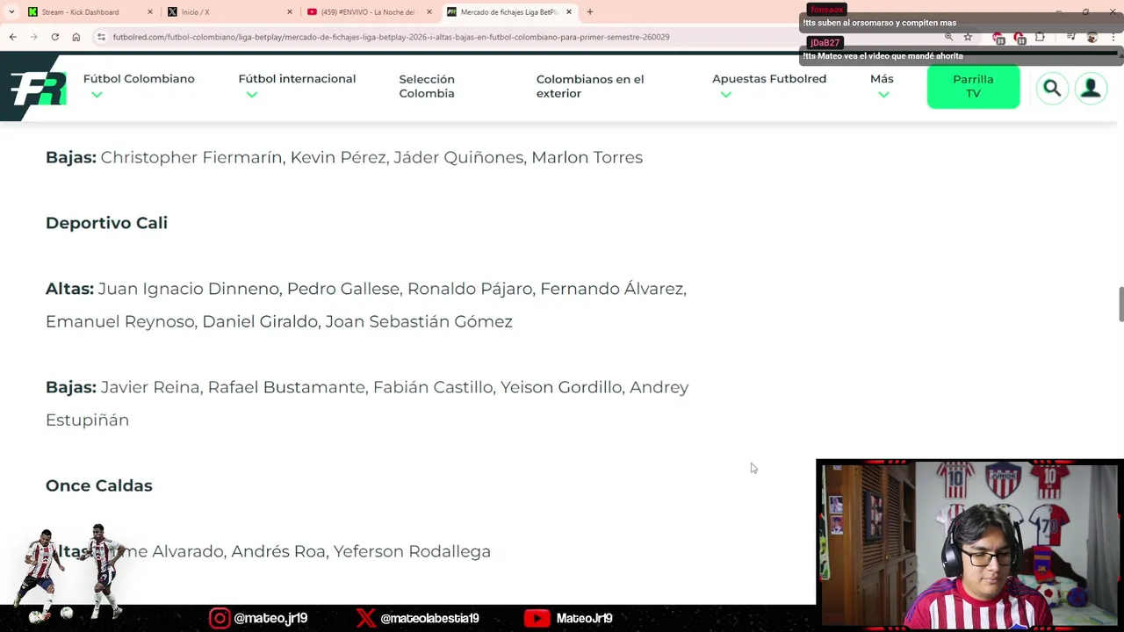Click the @mateo_jr19 Instagram handle

[x=270, y=618]
